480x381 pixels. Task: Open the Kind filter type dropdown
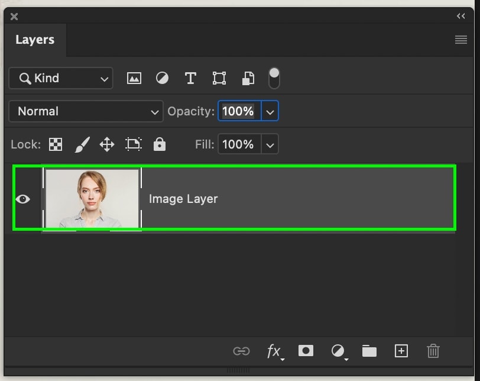coord(60,78)
